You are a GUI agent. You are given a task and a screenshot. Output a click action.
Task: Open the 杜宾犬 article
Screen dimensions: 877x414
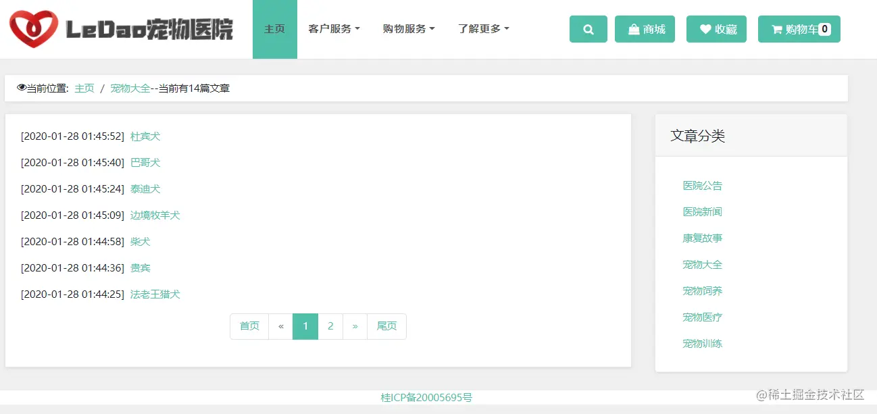[145, 136]
